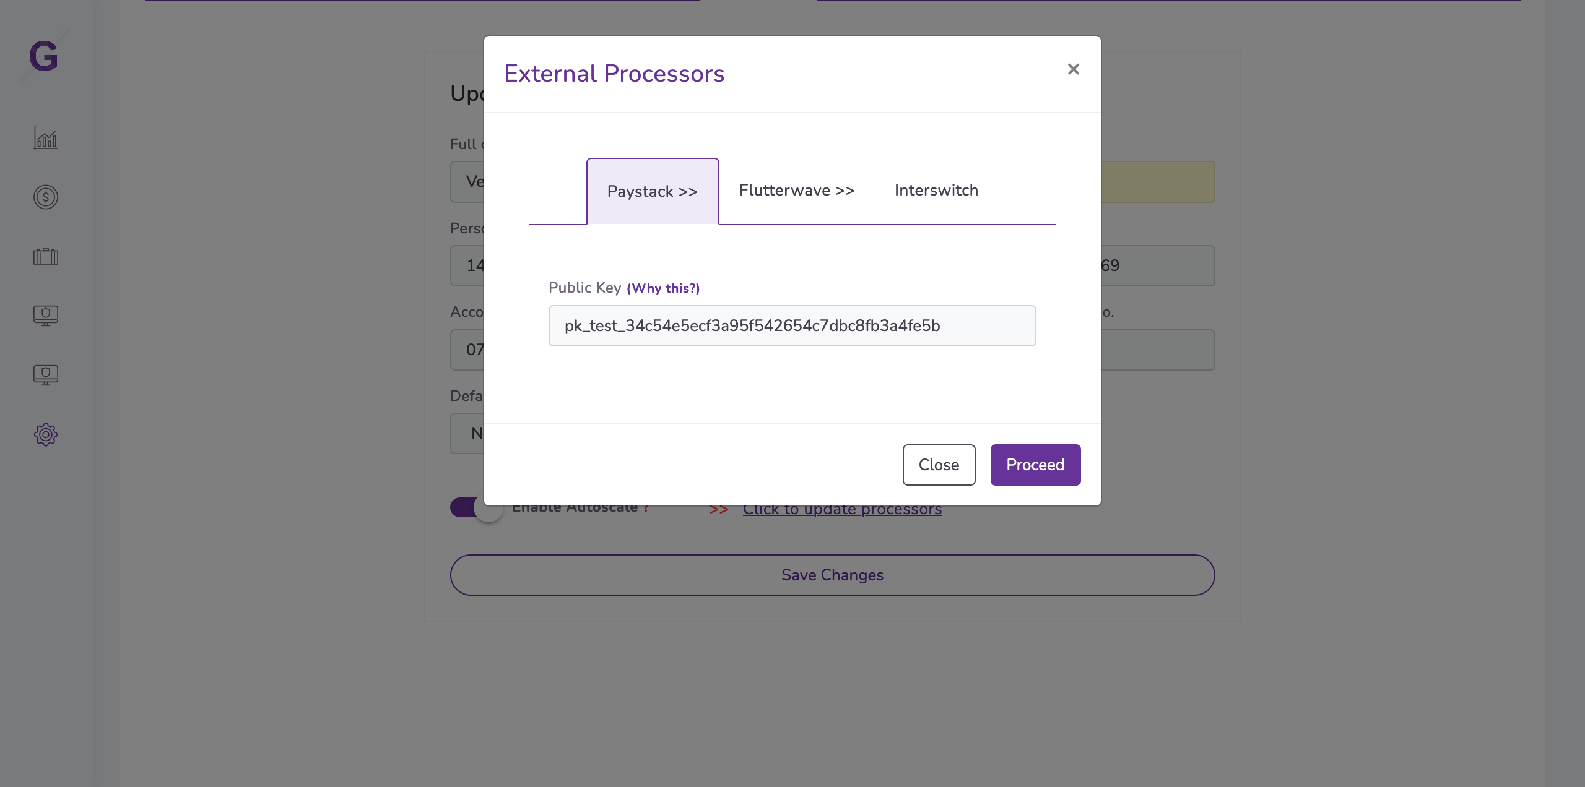Open the briefcase sidebar icon
The image size is (1585, 787).
pyautogui.click(x=45, y=256)
